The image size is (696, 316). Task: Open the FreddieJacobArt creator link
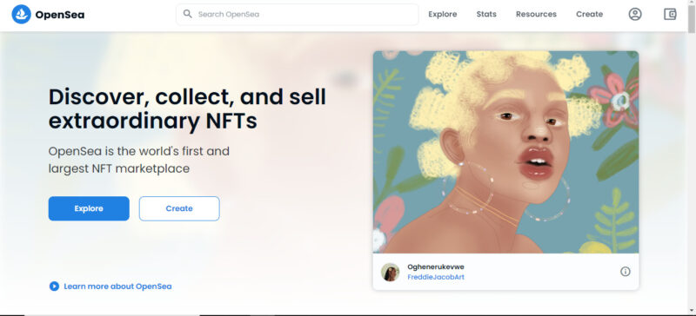click(x=436, y=278)
